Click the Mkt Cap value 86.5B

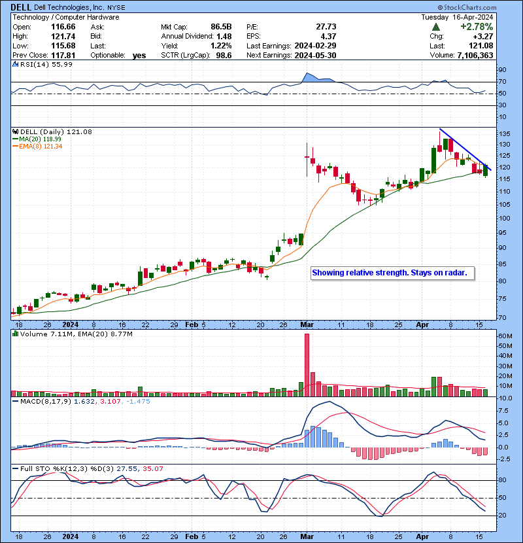point(221,27)
